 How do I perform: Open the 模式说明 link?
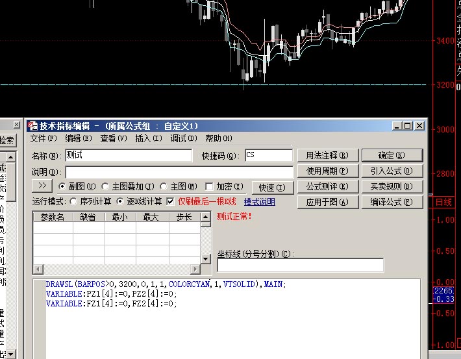tap(260, 202)
